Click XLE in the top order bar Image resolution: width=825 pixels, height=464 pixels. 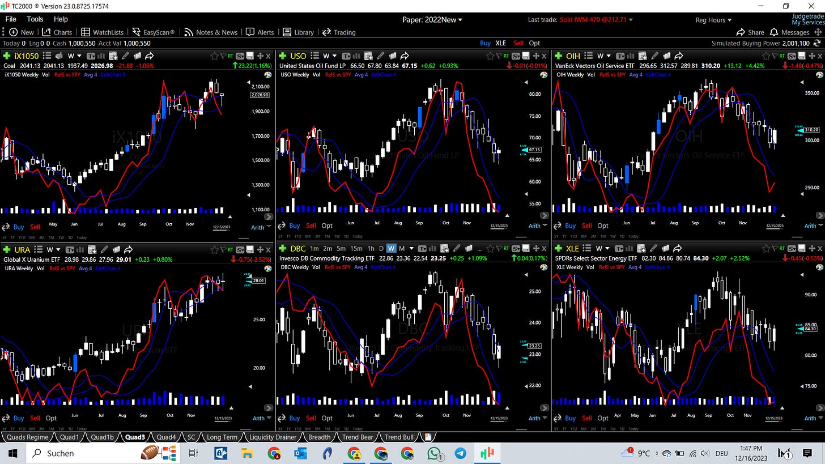[500, 43]
